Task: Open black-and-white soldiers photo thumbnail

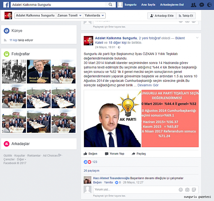Action: pos(14,71)
